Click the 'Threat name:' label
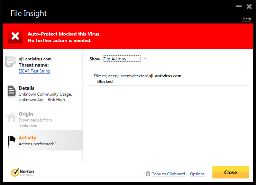 [34, 65]
